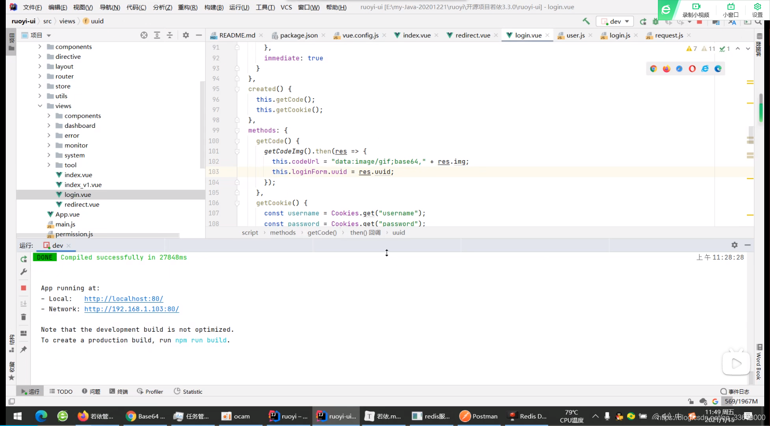Open the 文件(F) menu
Image resolution: width=770 pixels, height=426 pixels.
click(x=32, y=7)
